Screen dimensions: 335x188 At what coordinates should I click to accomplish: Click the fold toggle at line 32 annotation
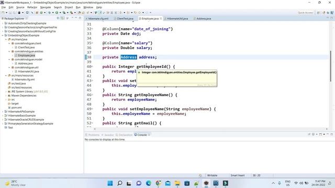(92, 29)
